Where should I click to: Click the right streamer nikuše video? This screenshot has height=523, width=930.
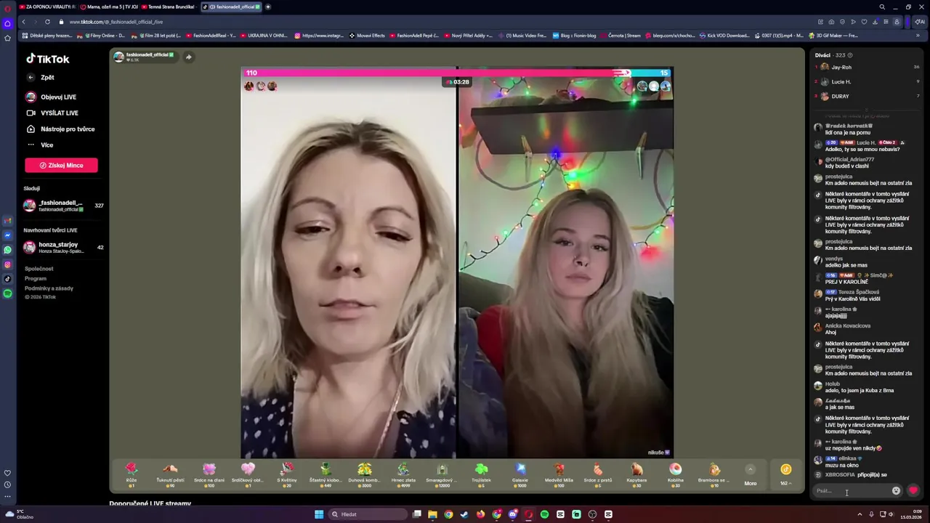566,269
